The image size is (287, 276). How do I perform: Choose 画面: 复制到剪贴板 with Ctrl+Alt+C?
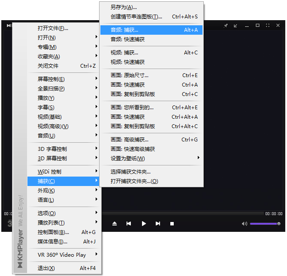coord(151,126)
